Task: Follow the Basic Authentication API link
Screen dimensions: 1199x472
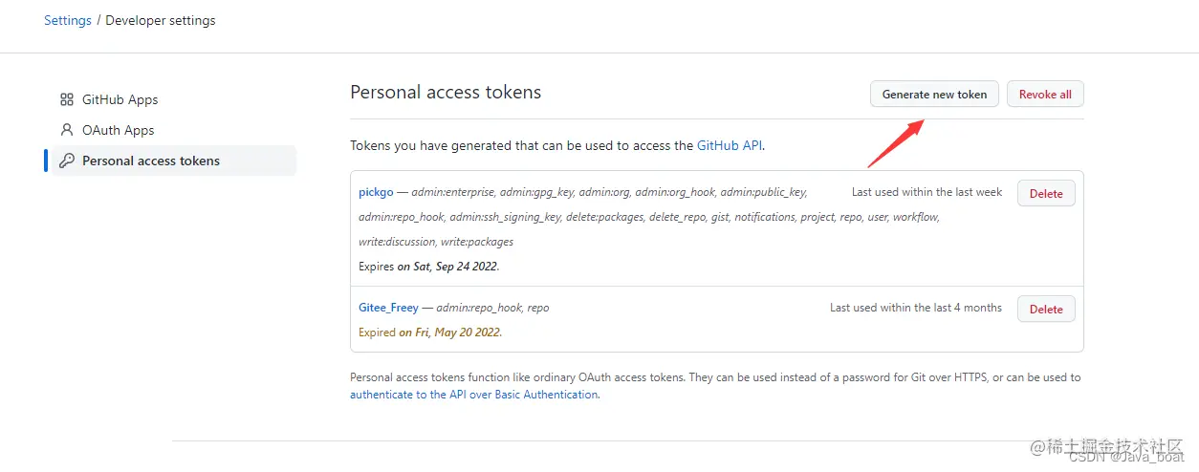Action: click(473, 395)
